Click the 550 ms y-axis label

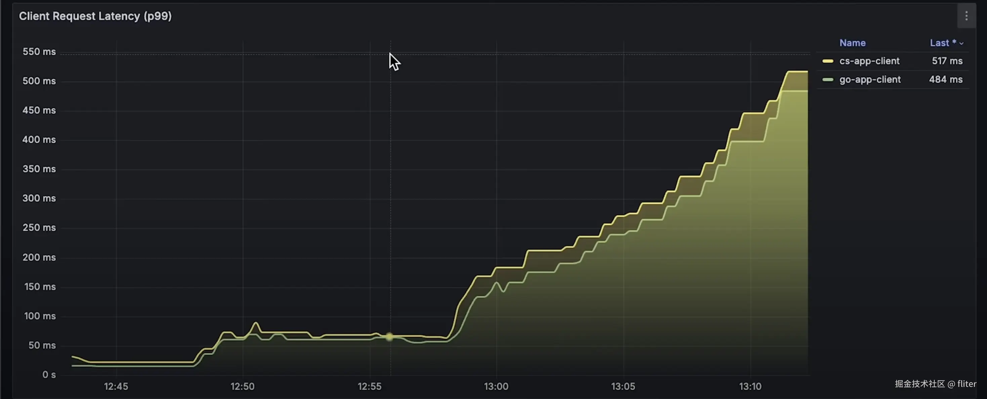(x=39, y=52)
